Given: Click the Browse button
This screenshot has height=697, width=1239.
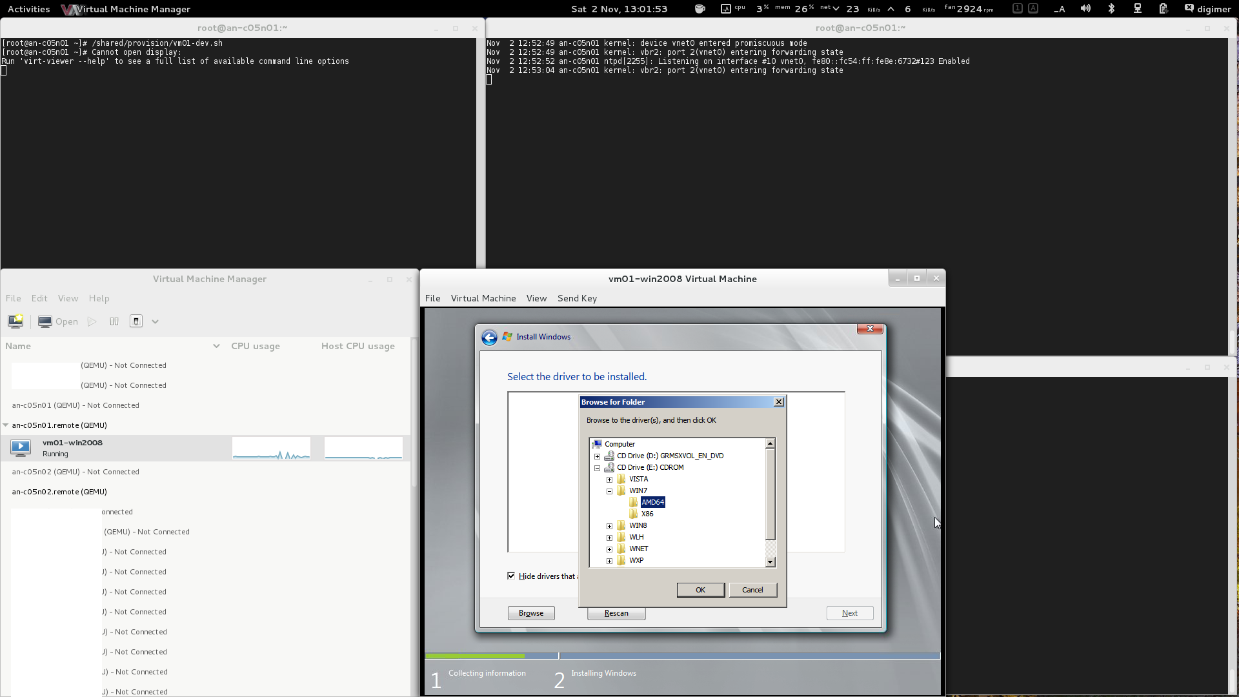Looking at the screenshot, I should (531, 613).
